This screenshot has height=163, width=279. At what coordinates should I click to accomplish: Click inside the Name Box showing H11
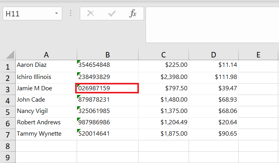pos(27,14)
